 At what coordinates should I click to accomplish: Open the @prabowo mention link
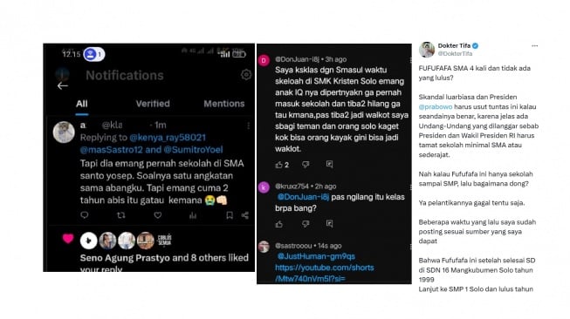pos(435,106)
